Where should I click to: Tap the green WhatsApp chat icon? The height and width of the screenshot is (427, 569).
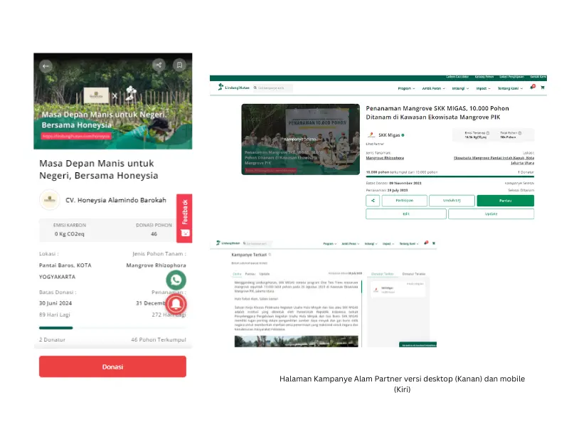(176, 280)
